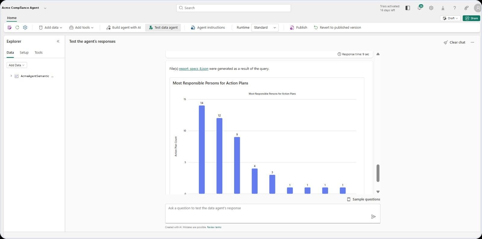Toggle the panel layout icon in header

point(408,8)
